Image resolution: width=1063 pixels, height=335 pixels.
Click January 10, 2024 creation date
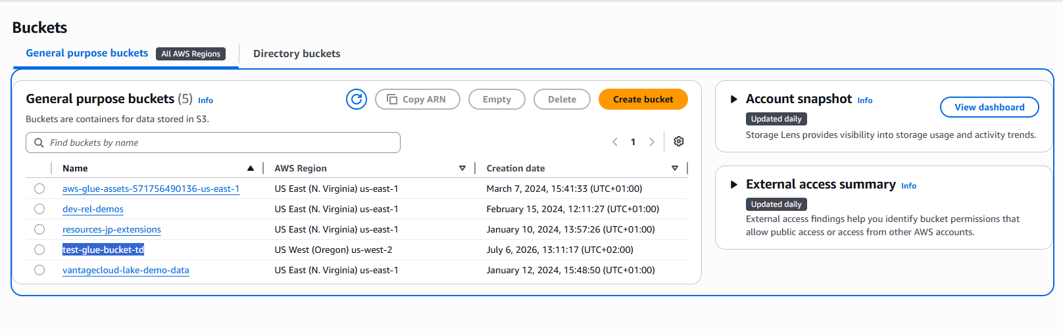[571, 229]
